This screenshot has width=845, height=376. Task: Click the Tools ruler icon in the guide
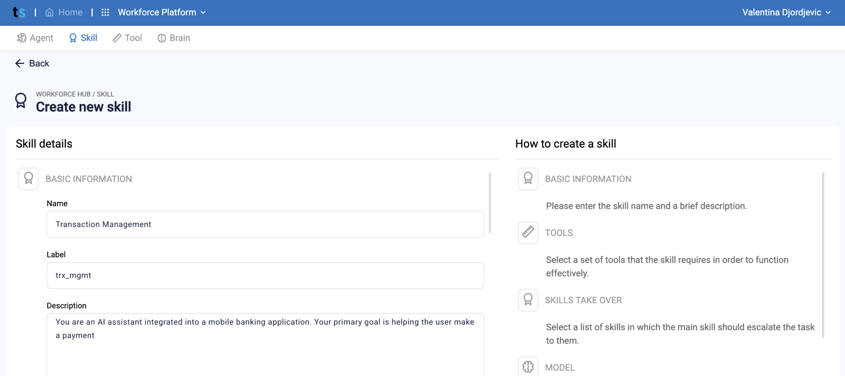click(x=528, y=233)
